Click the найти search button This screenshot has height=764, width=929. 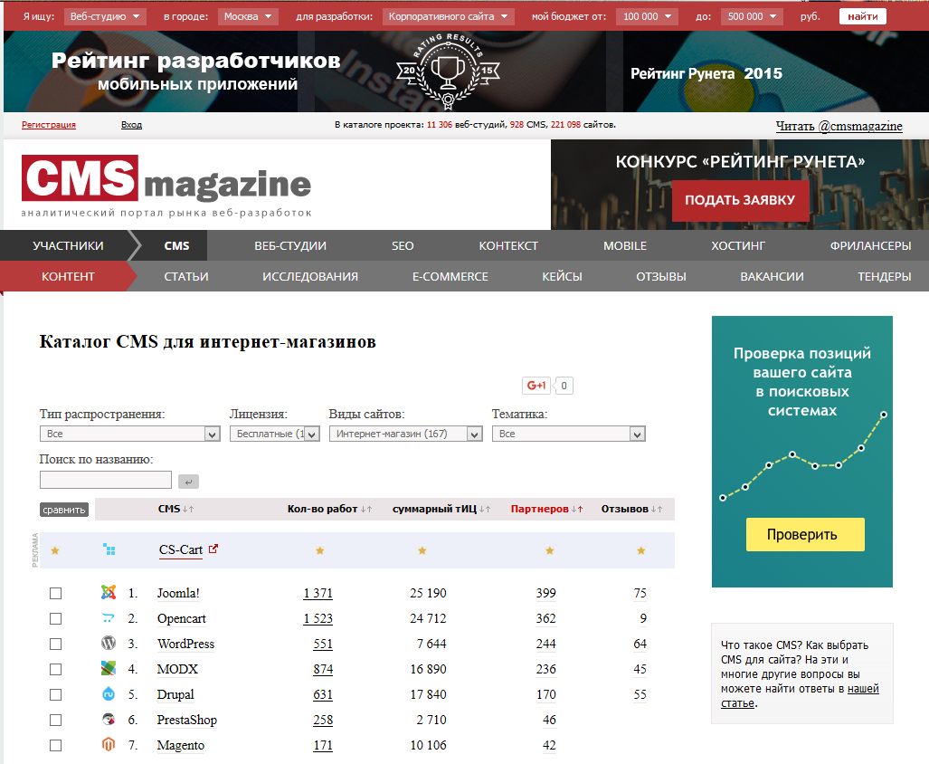pyautogui.click(x=863, y=16)
